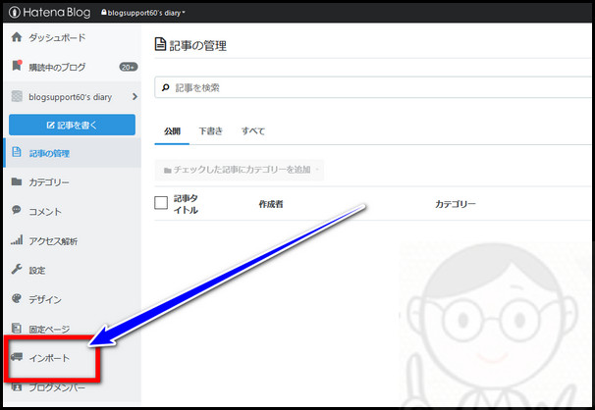Viewport: 595px width, 410px height.
Task: Click the document icon for 記事の管理
Action: (x=17, y=152)
